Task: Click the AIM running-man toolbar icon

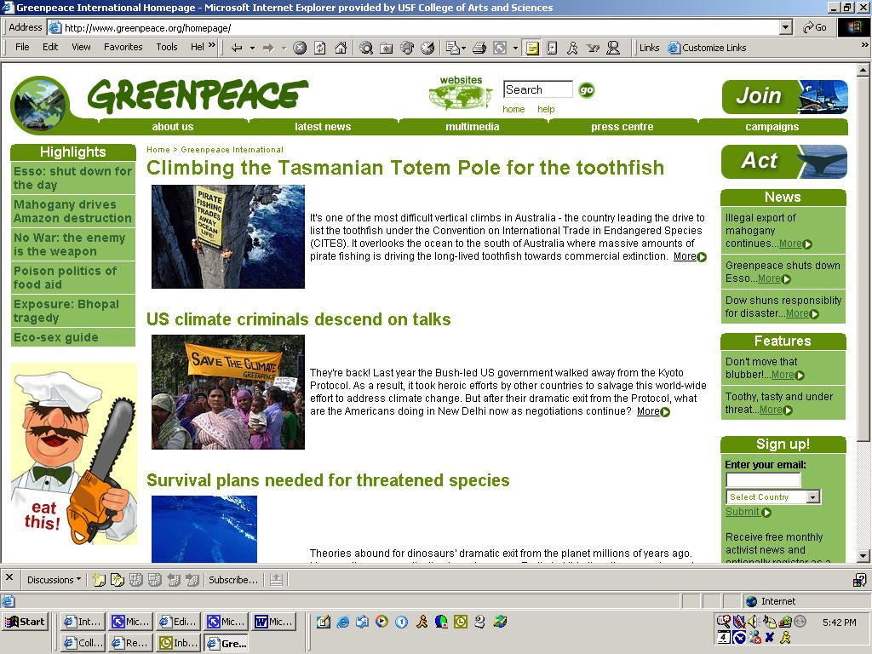Action: pos(572,48)
